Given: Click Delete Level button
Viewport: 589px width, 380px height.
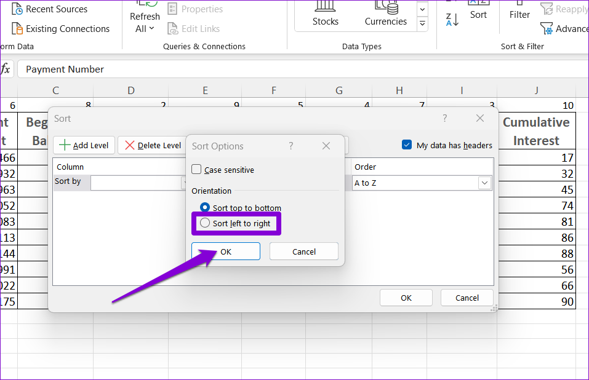Looking at the screenshot, I should point(153,146).
